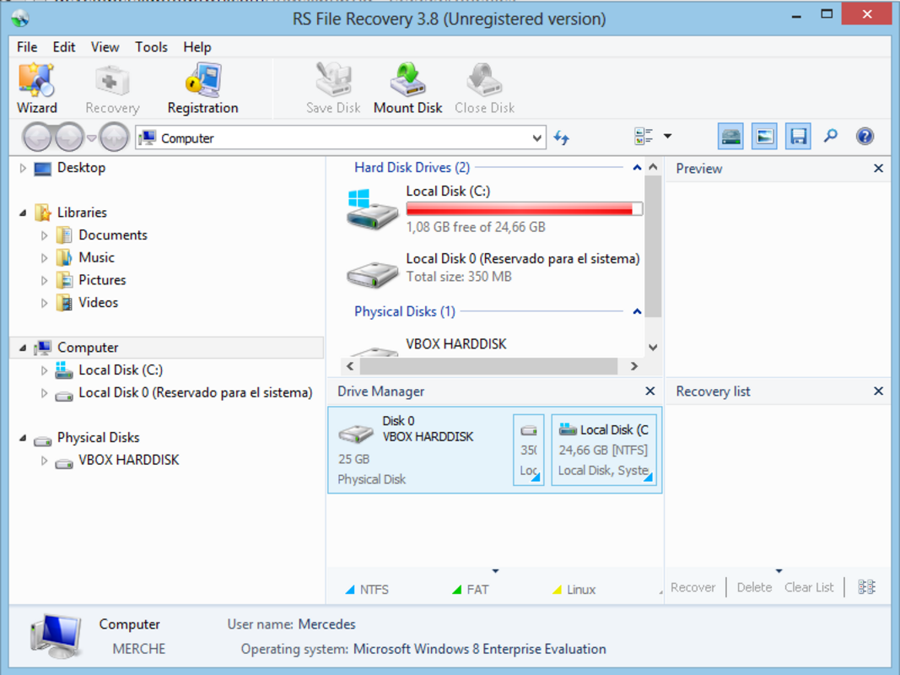900x675 pixels.
Task: Select Local Disk (C:) drive icon
Action: tap(373, 209)
